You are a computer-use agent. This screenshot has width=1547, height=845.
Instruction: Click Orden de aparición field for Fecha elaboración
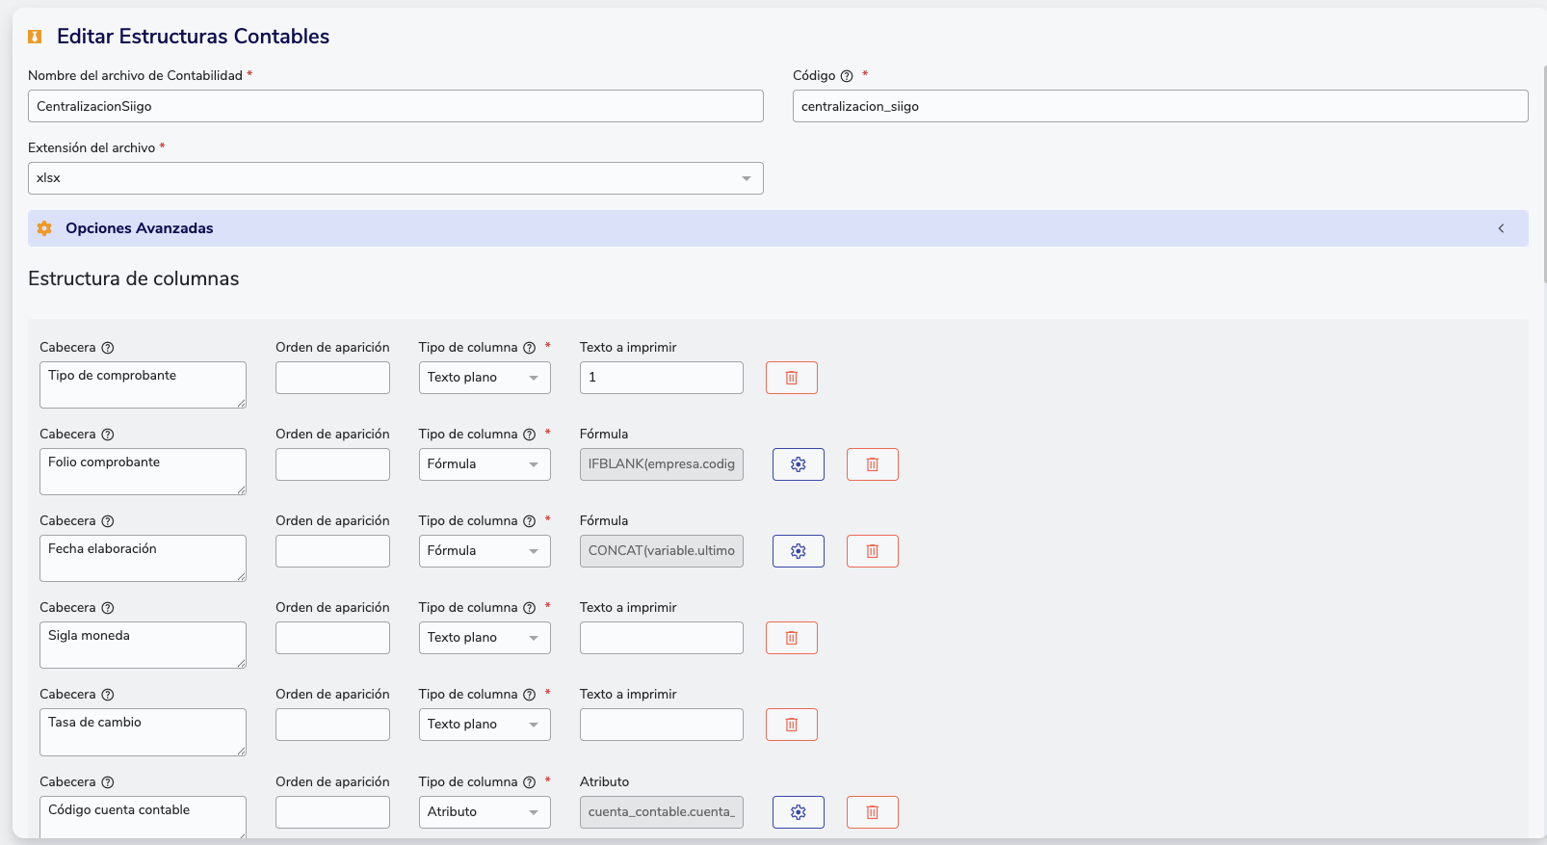[x=332, y=551]
